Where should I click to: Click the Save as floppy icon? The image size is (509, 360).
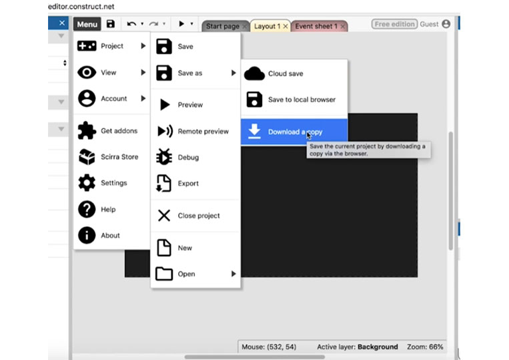164,73
